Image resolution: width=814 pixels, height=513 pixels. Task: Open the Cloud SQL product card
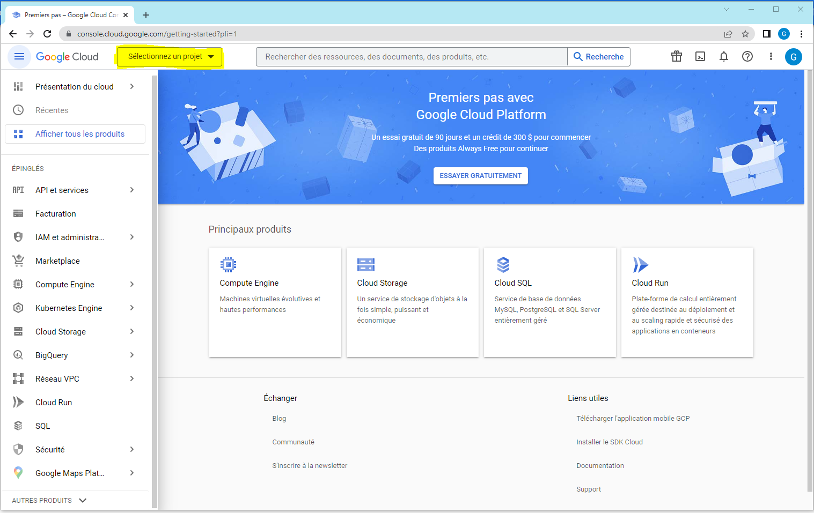click(x=549, y=302)
